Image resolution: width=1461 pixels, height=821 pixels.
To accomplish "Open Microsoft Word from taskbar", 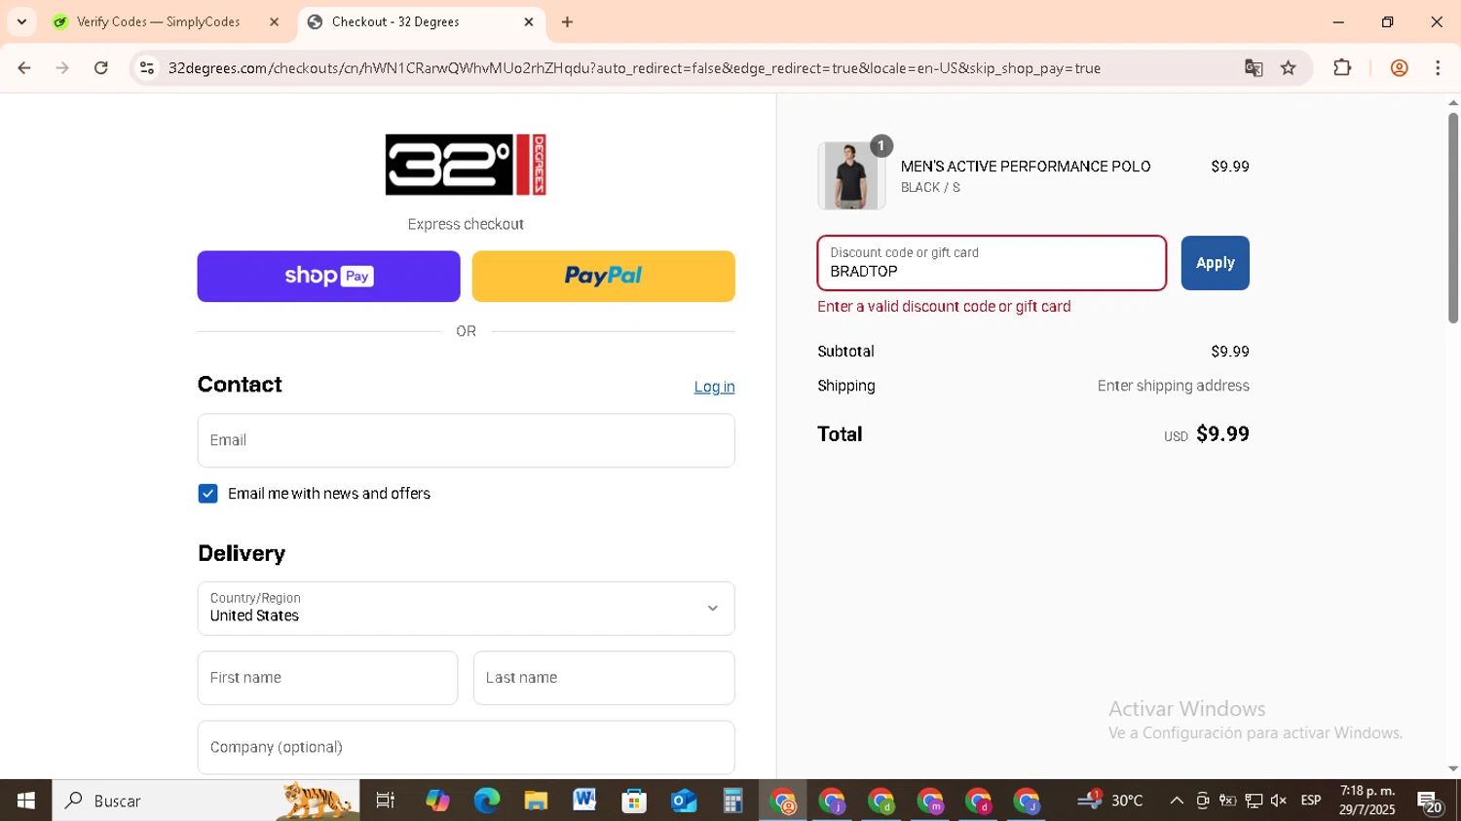I will (x=584, y=801).
